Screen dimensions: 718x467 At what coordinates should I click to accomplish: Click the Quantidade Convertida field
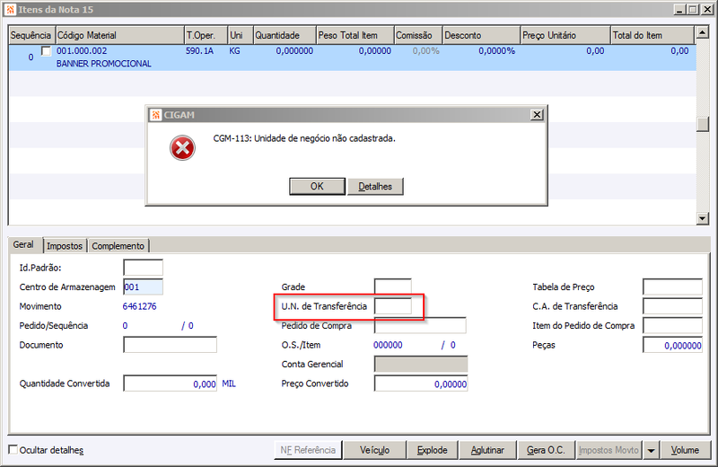coord(170,383)
